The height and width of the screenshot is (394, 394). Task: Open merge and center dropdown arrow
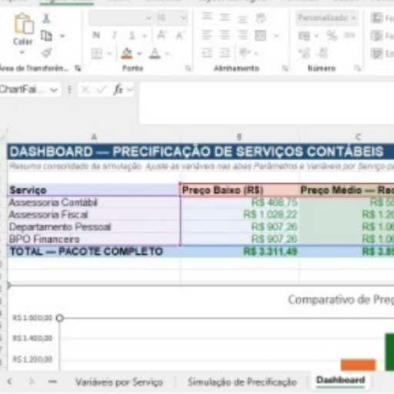point(276,35)
